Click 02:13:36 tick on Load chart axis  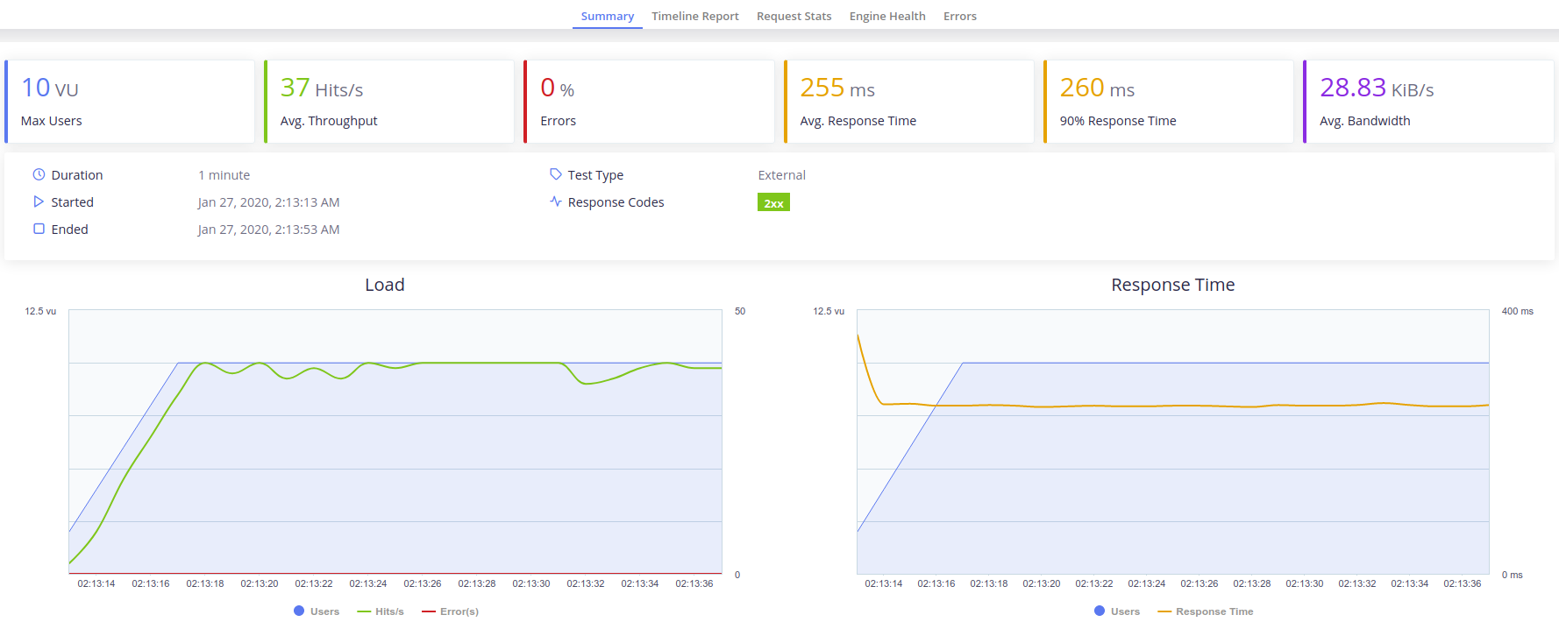click(x=694, y=583)
